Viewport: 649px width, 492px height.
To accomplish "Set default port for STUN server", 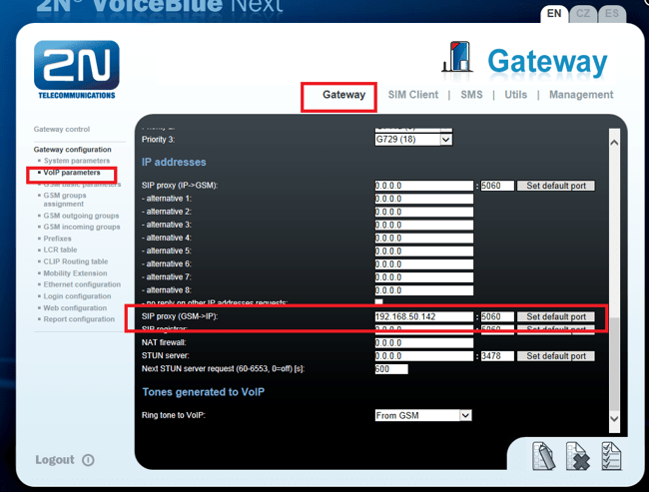I will (x=556, y=356).
